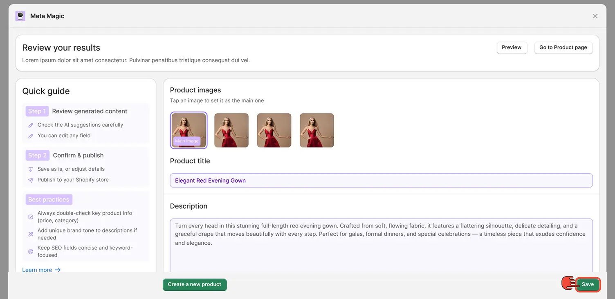Open the Preview of the product
The width and height of the screenshot is (615, 299).
[x=512, y=47]
